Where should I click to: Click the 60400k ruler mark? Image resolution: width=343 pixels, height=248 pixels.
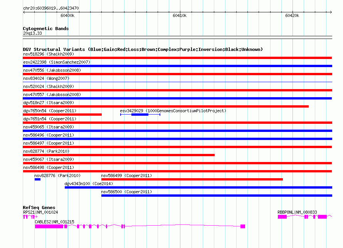pyautogui.click(x=67, y=15)
